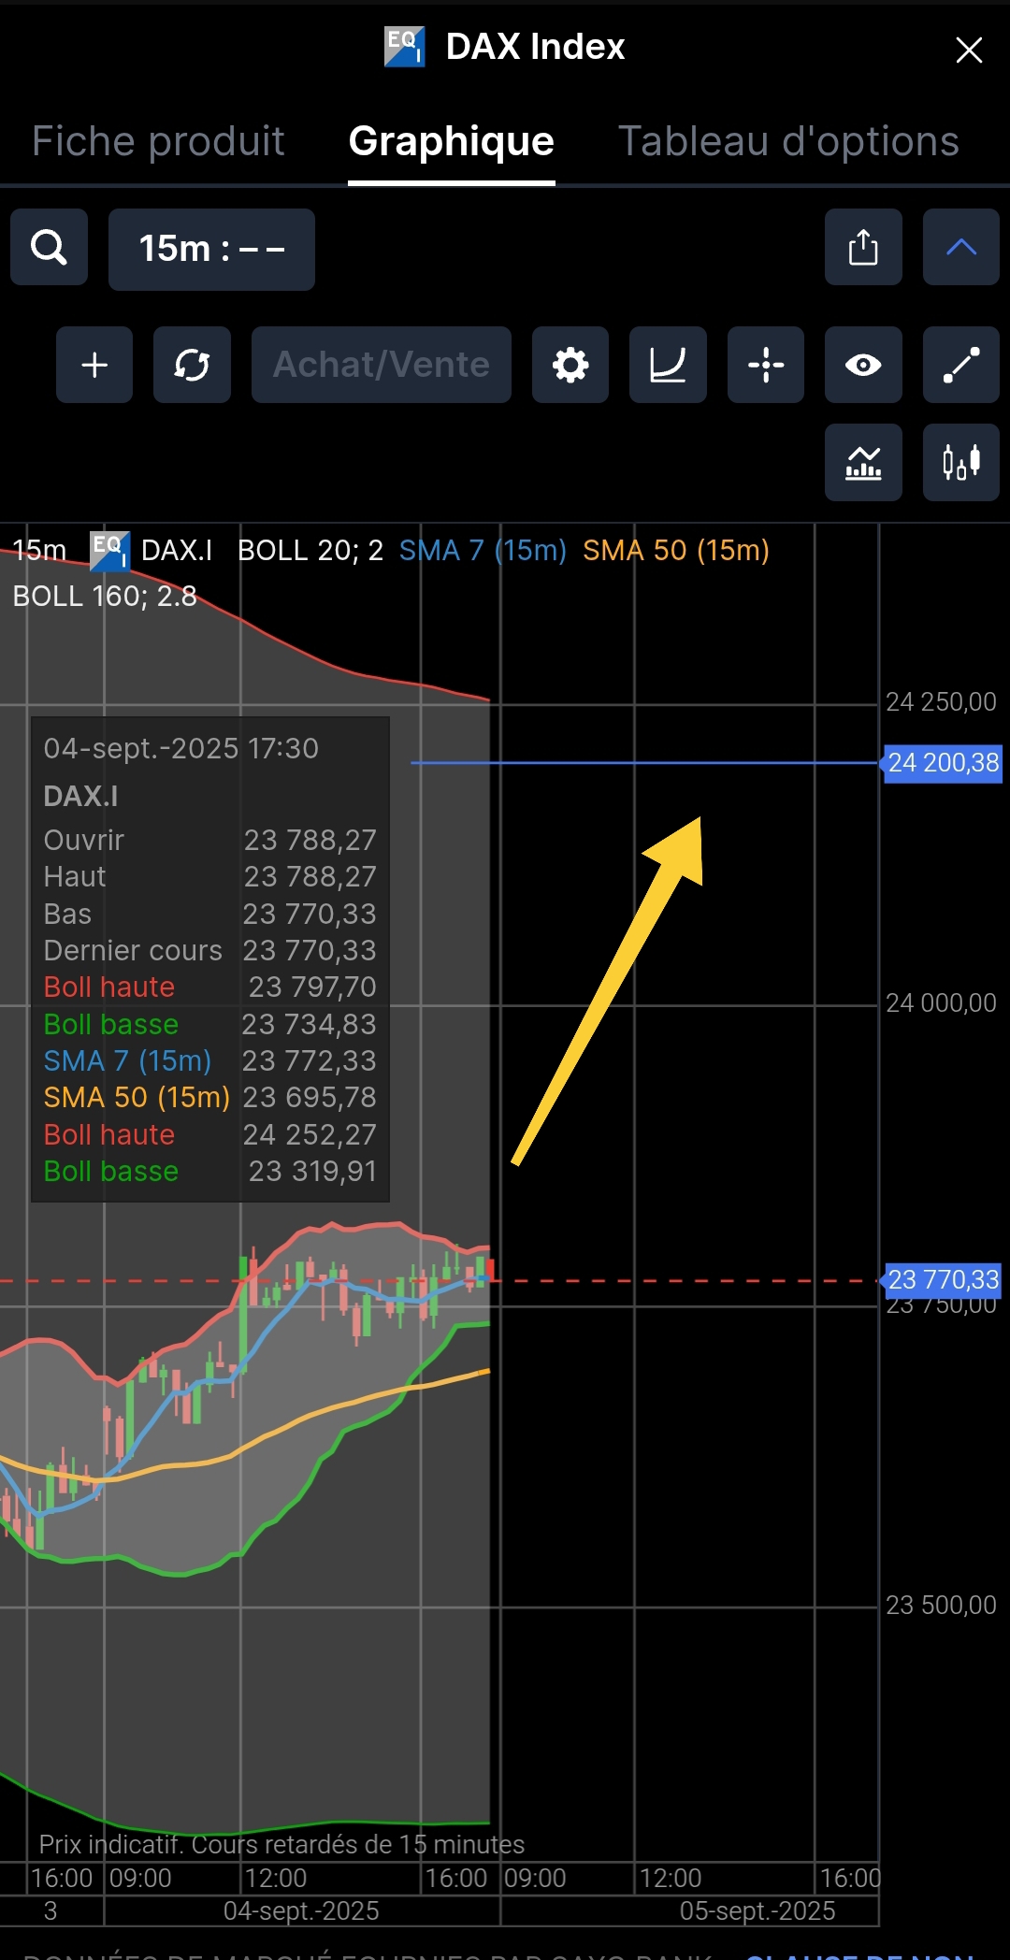Screen dimensions: 1010x1960
Task: Tap the 15m interval label on chart
Action: click(x=39, y=550)
